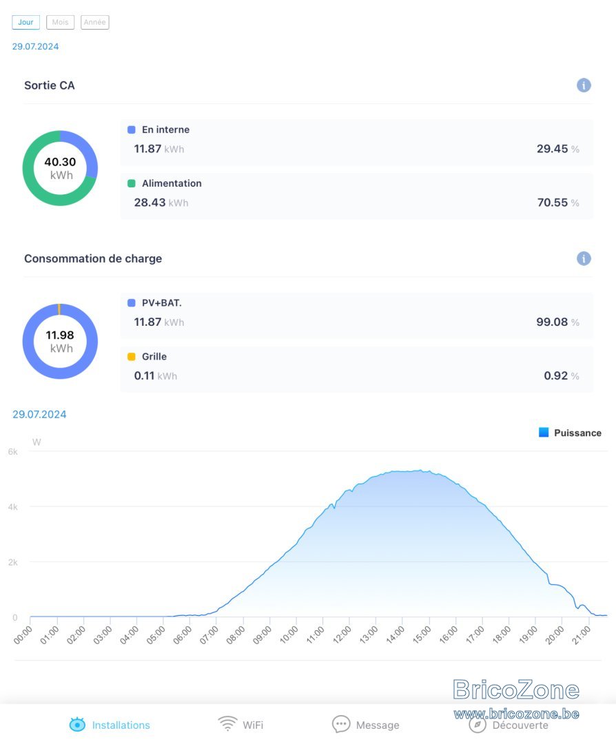
Task: Open the chart 29.07.2024 date selector
Action: coord(39,414)
